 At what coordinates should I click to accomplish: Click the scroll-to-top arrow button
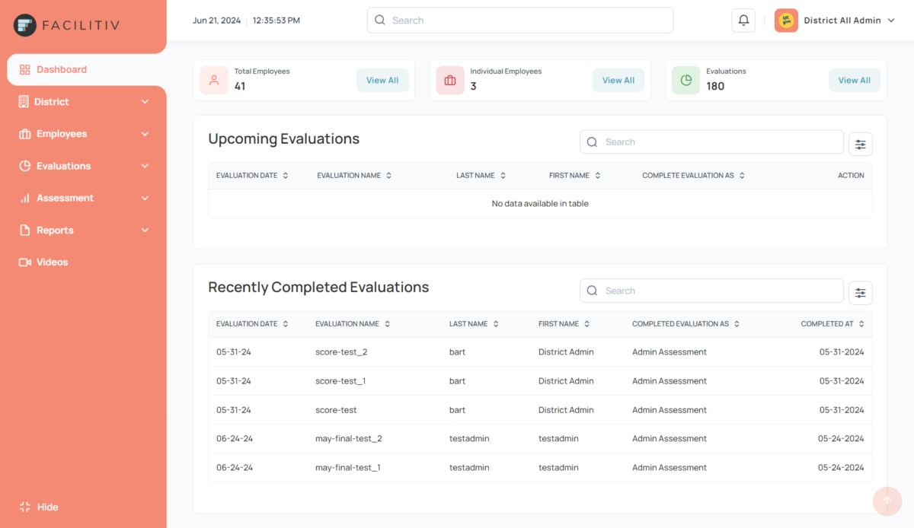pyautogui.click(x=887, y=501)
